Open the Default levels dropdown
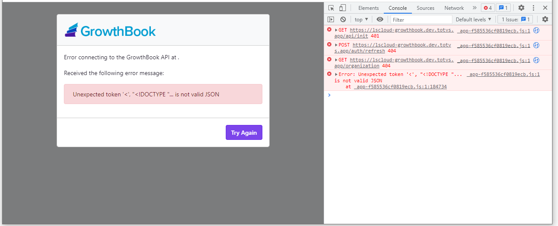Image resolution: width=558 pixels, height=226 pixels. [473, 19]
